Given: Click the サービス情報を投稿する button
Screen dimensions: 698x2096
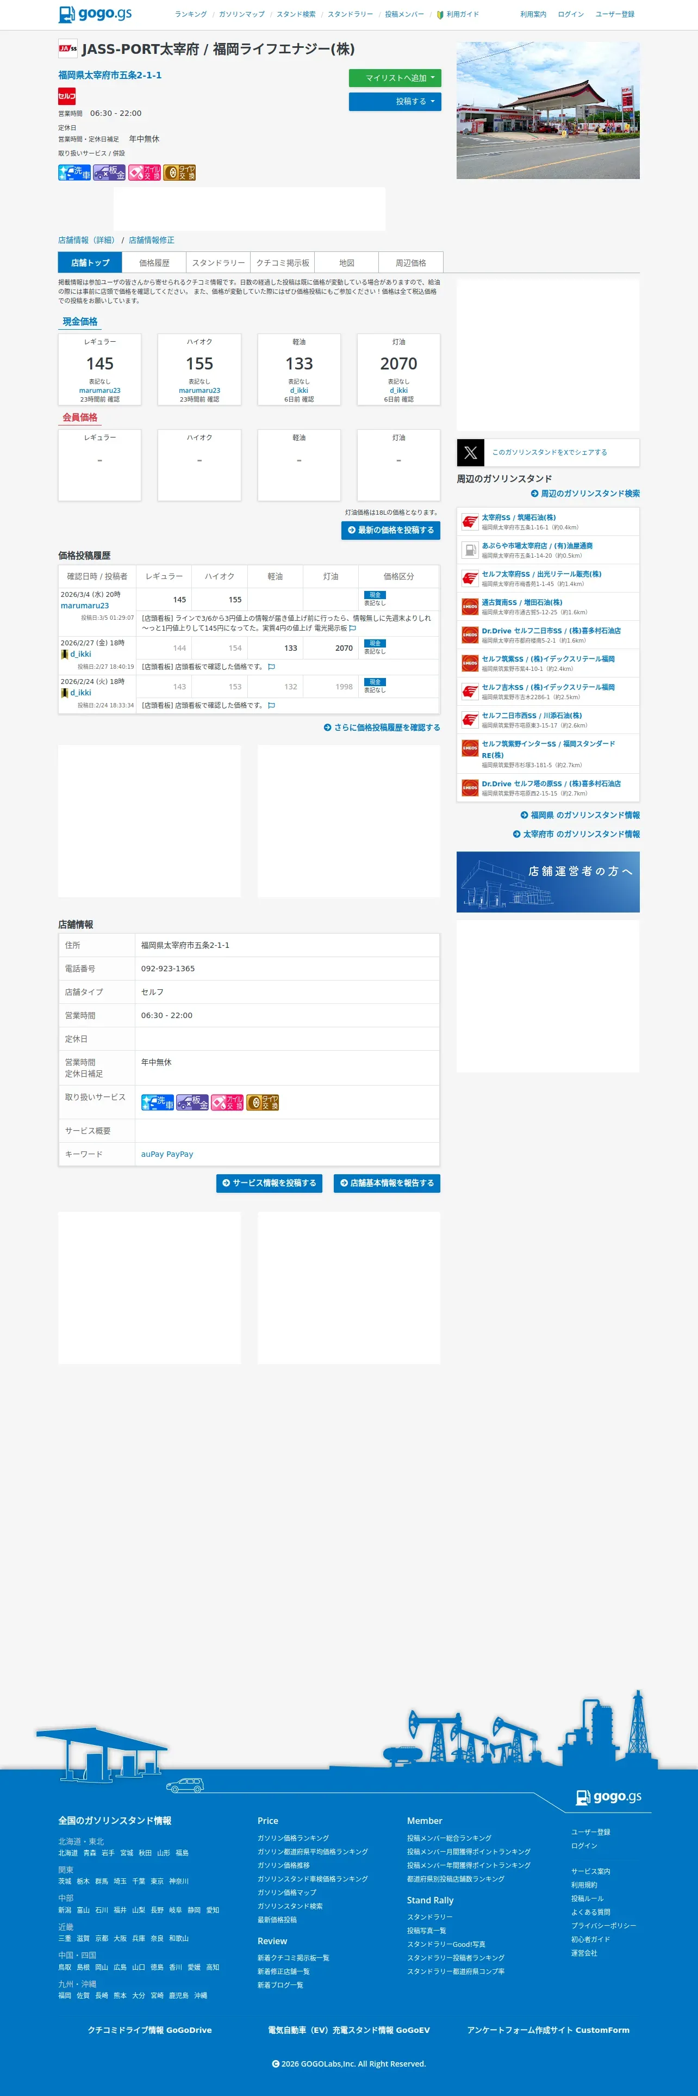Looking at the screenshot, I should point(269,1183).
